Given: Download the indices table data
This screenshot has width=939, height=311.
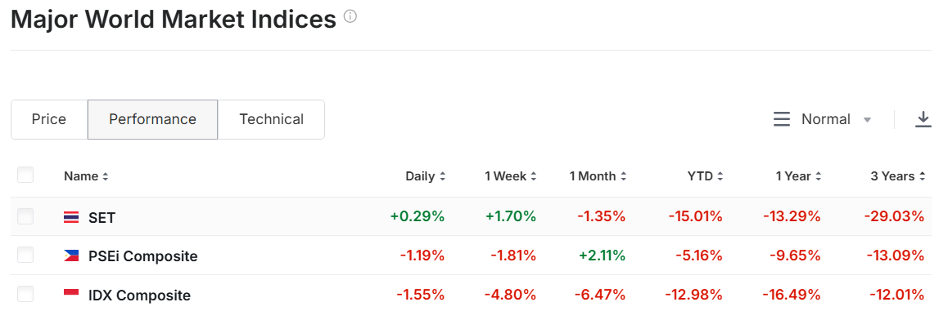Looking at the screenshot, I should 923,119.
